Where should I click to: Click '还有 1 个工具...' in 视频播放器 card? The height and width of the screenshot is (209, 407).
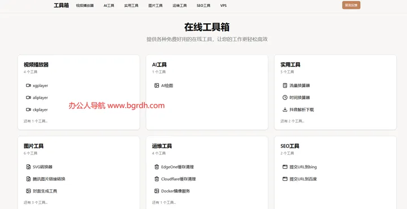[36, 121]
